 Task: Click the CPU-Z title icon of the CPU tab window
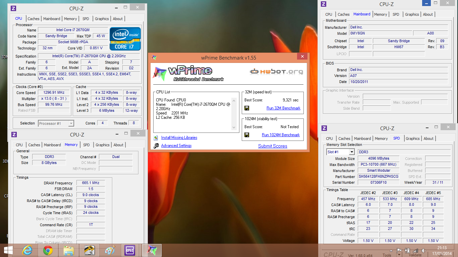(13, 8)
